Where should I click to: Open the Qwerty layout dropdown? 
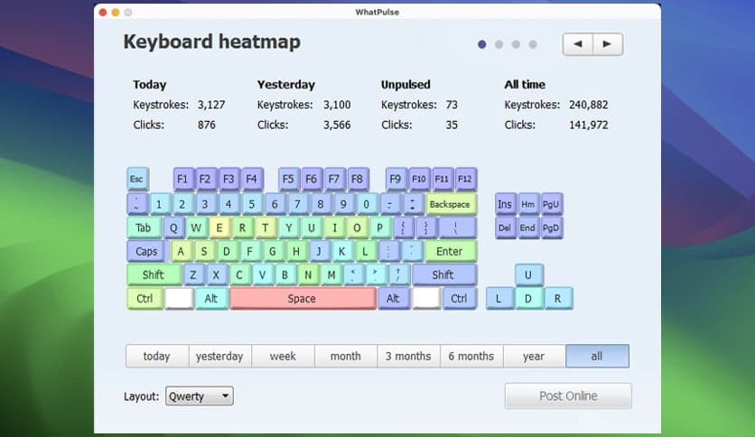(200, 396)
